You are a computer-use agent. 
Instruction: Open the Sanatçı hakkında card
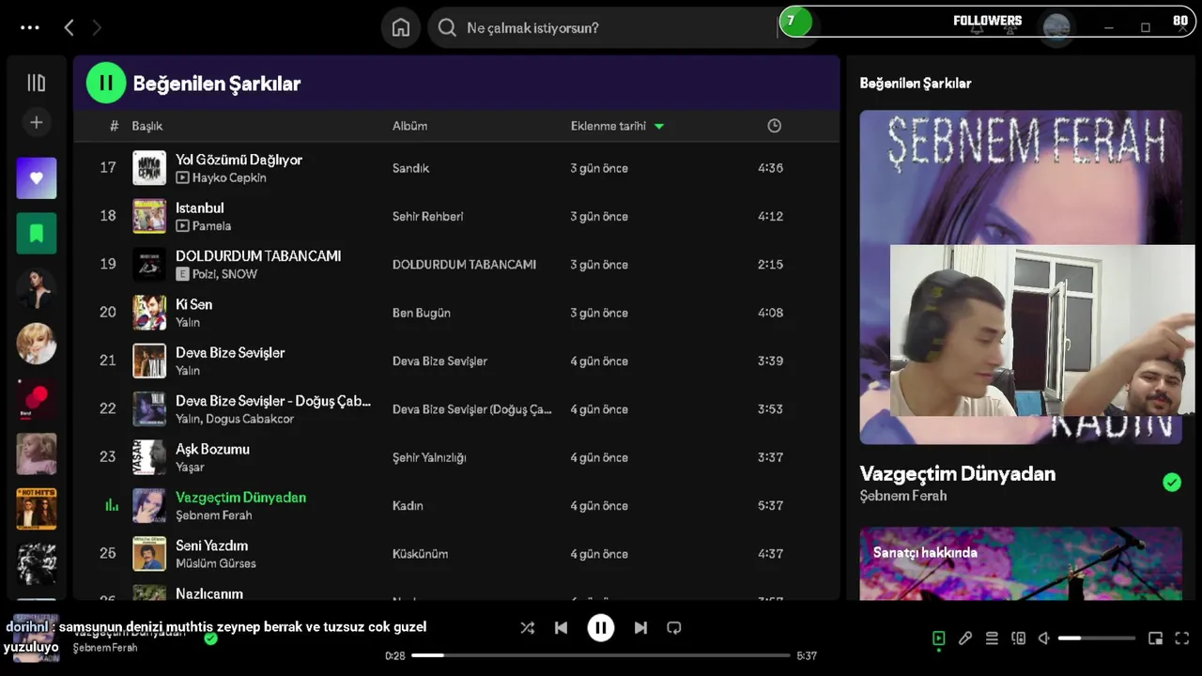tap(1021, 563)
